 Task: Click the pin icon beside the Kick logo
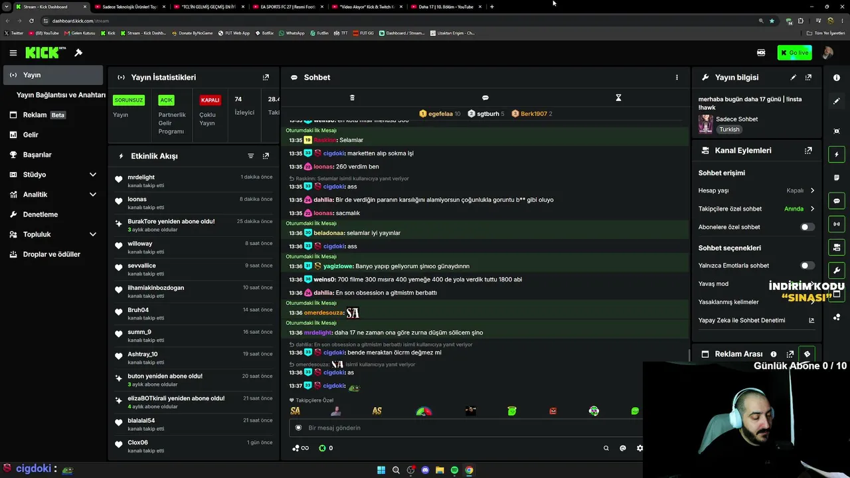pos(78,52)
